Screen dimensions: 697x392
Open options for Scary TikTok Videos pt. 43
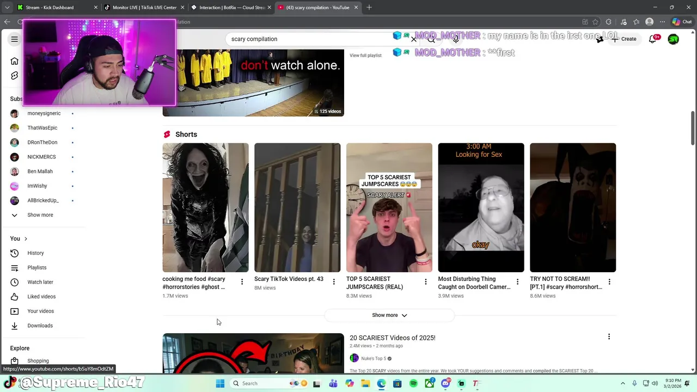point(334,281)
